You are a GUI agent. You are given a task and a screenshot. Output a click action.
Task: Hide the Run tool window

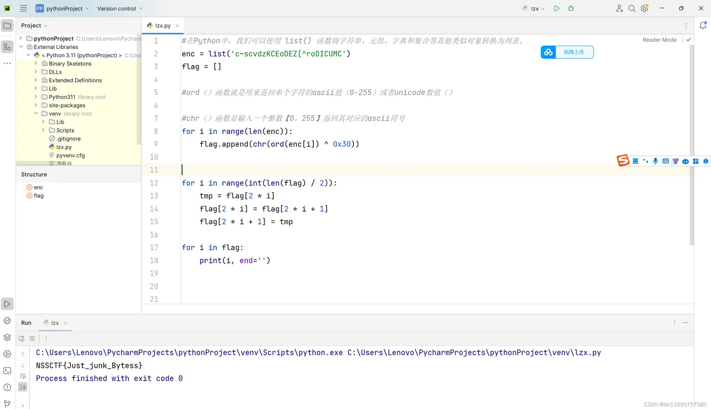pos(686,323)
